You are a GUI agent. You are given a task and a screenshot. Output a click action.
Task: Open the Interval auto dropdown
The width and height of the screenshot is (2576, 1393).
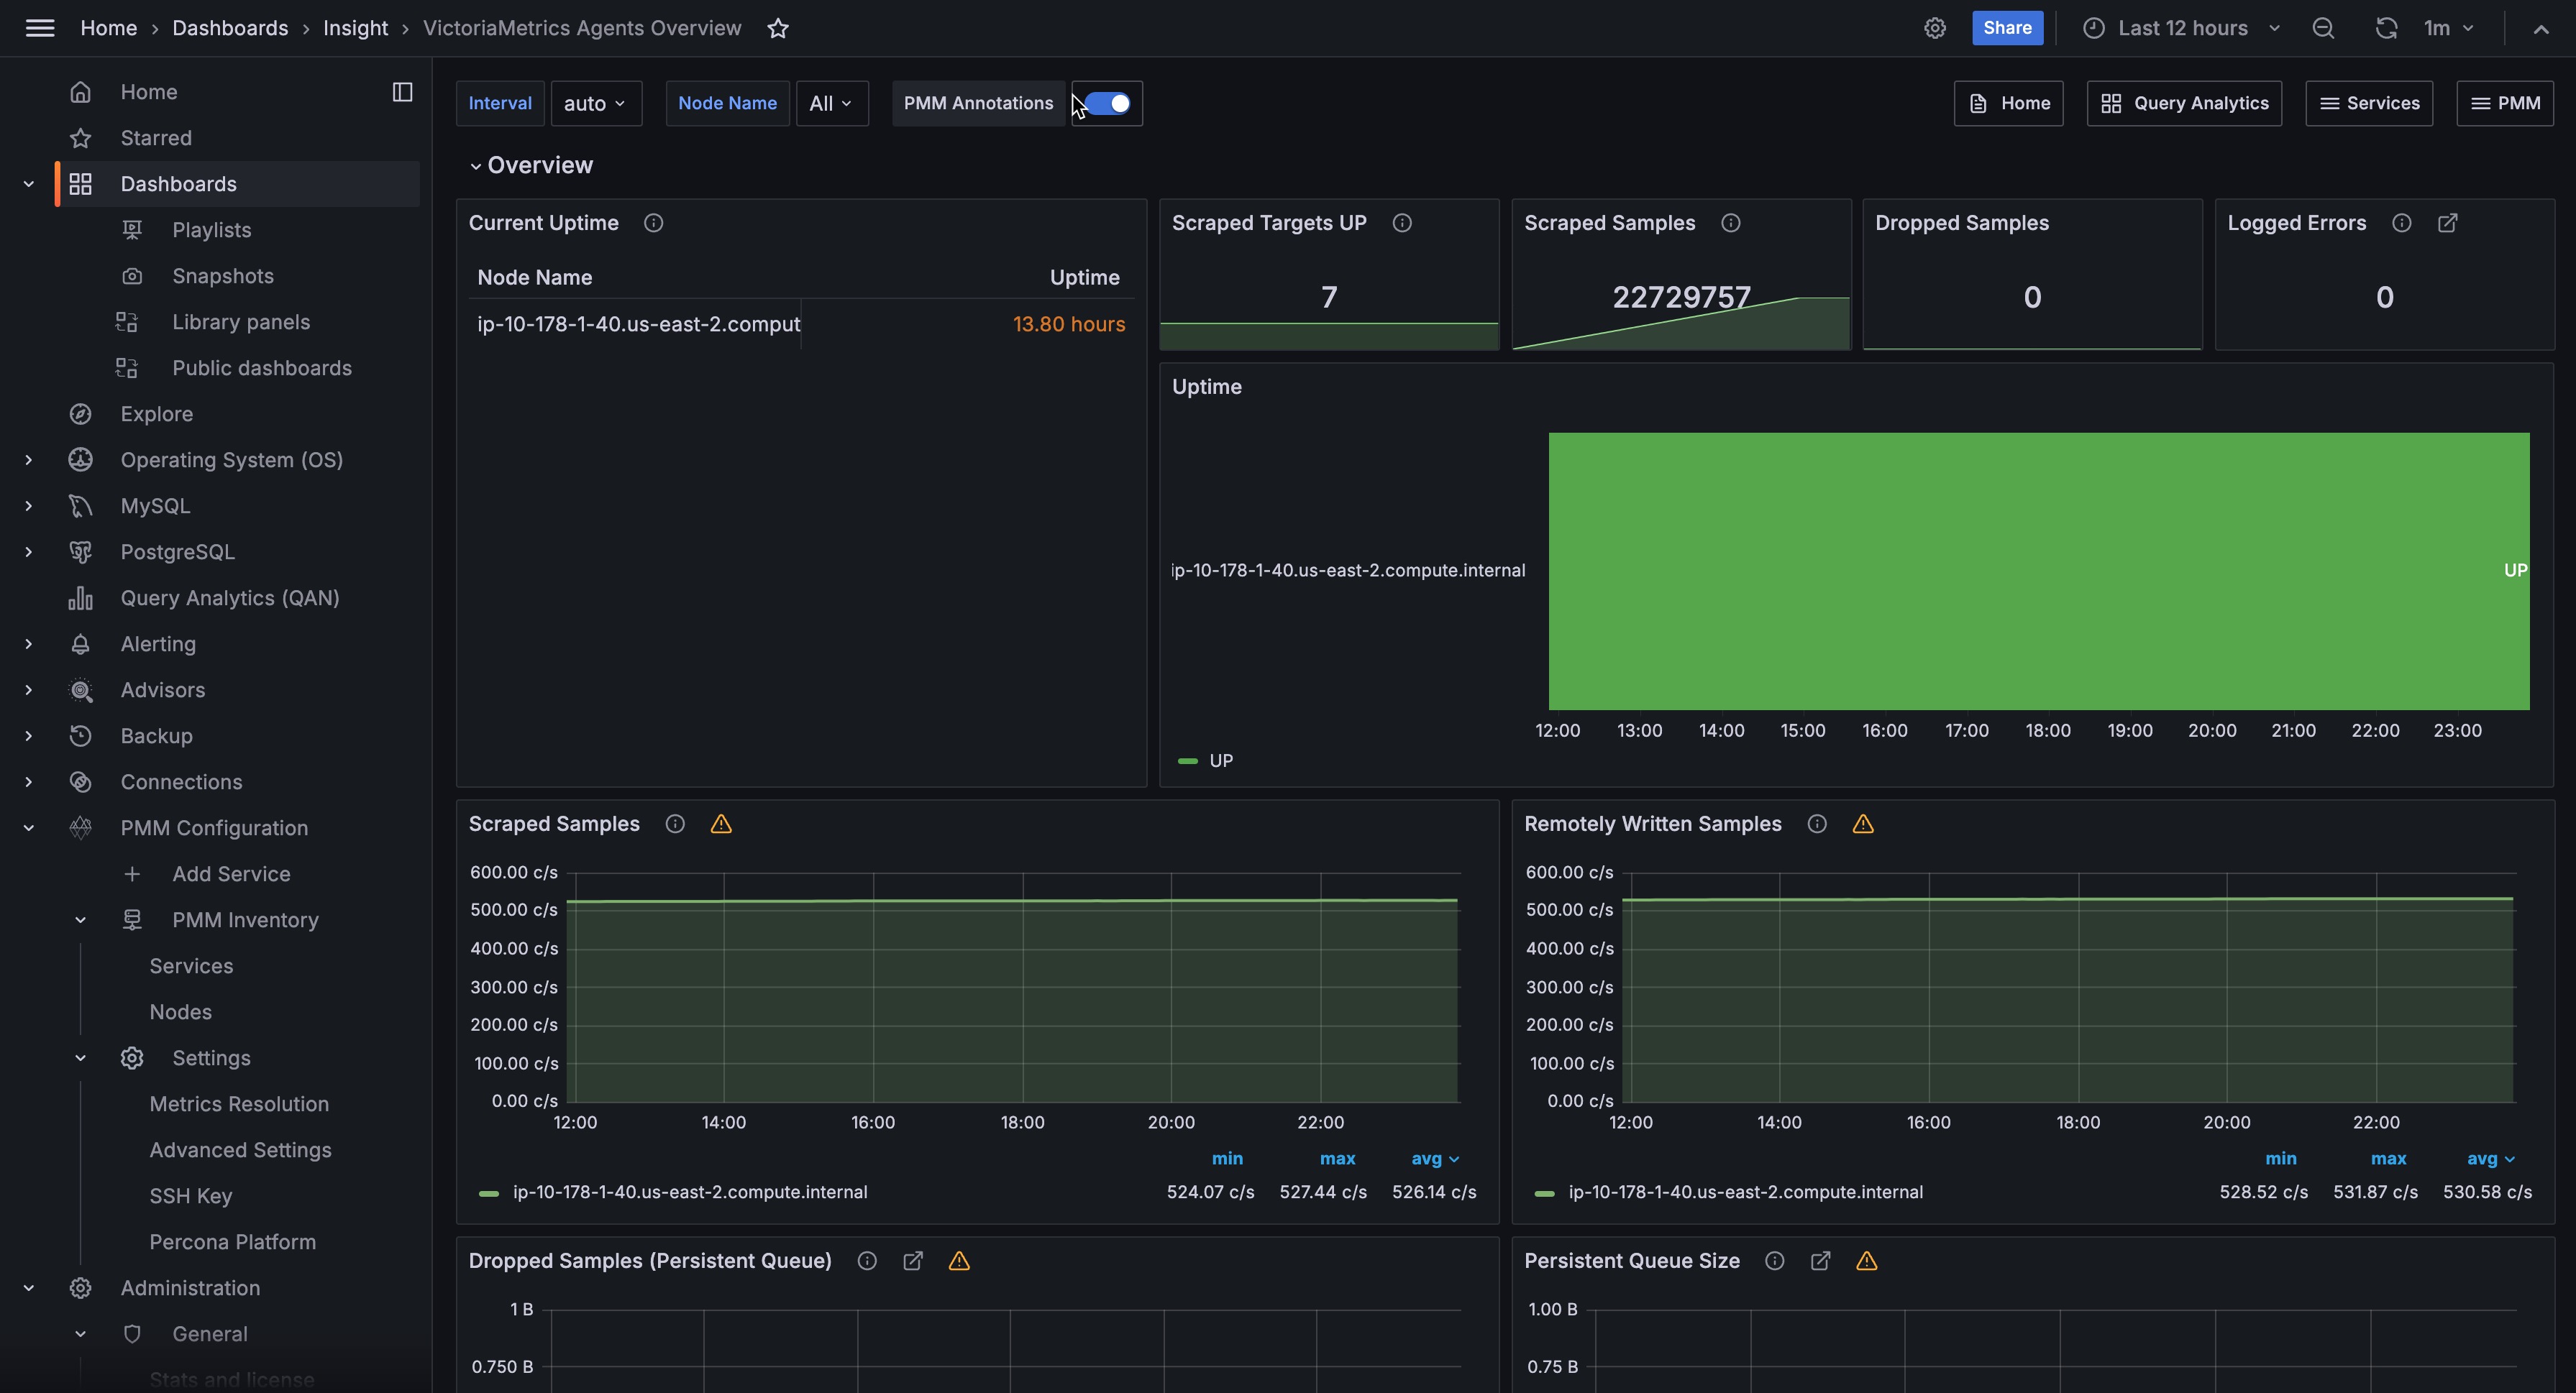595,103
